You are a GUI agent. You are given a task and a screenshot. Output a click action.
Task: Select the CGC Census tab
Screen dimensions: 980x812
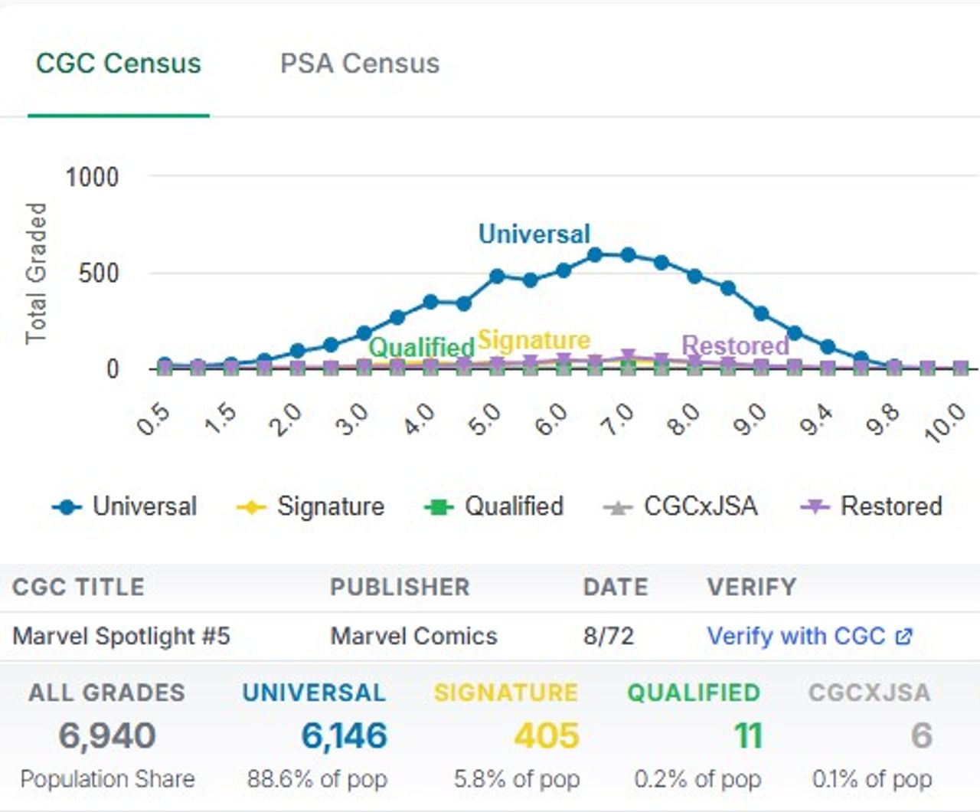coord(118,64)
